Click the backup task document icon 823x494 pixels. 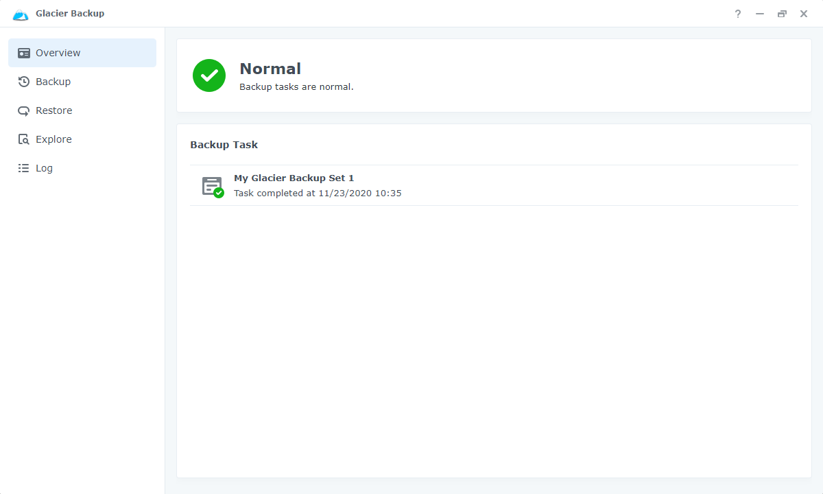[210, 185]
